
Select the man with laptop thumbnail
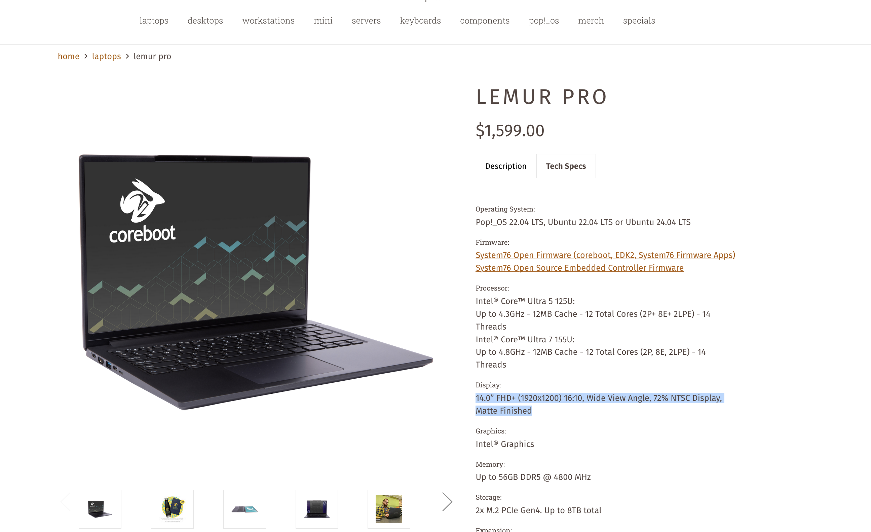389,509
